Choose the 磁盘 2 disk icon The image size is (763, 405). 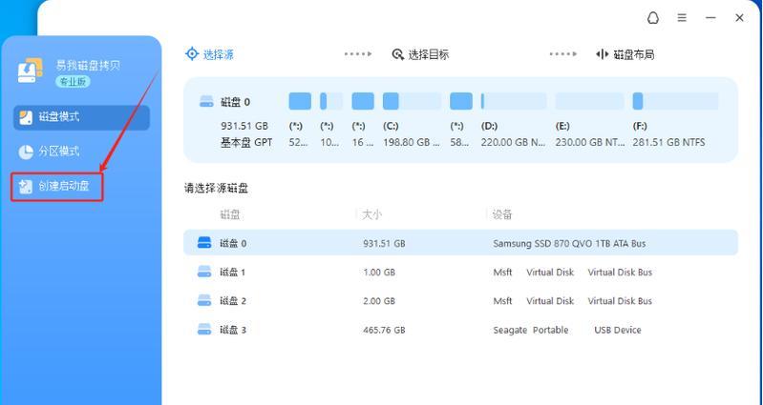(204, 300)
